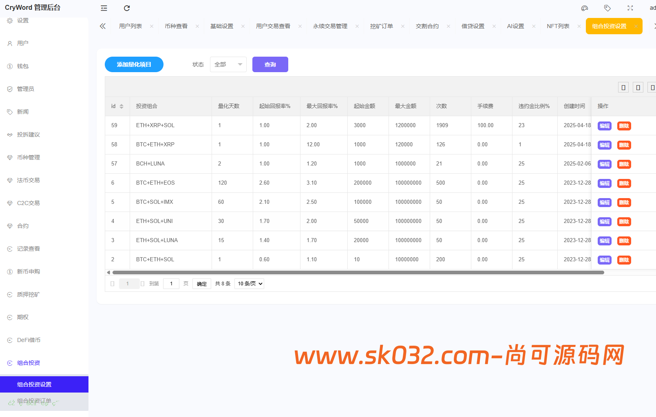Open 期权 in the sidebar
The image size is (656, 417).
click(x=44, y=317)
